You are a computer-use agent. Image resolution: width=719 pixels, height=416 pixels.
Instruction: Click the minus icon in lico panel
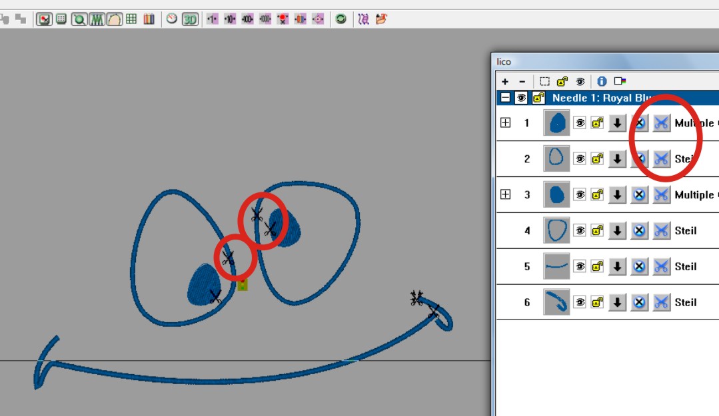click(522, 82)
